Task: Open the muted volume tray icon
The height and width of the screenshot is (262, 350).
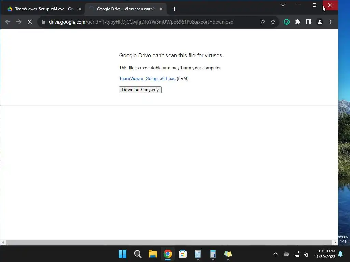Action: [x=306, y=254]
